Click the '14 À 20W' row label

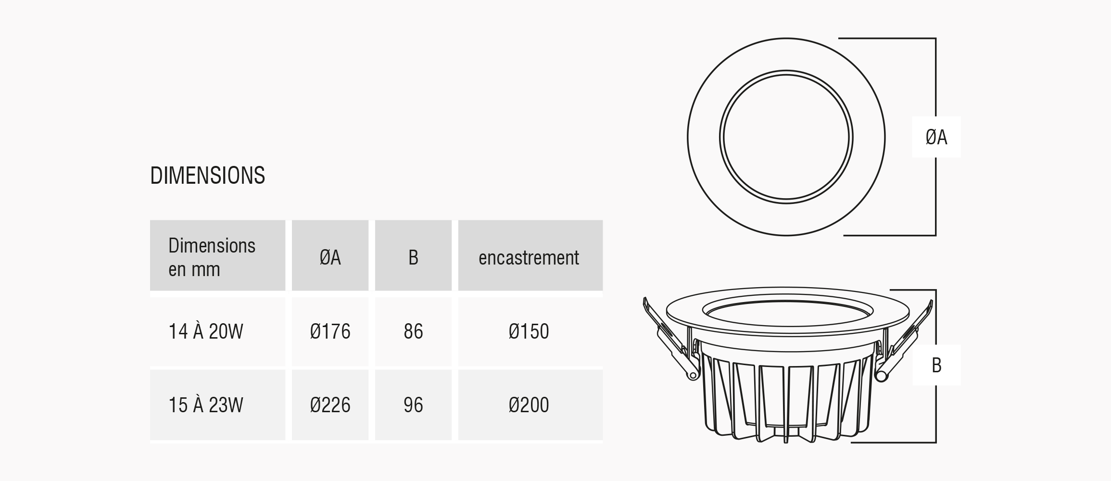[206, 331]
